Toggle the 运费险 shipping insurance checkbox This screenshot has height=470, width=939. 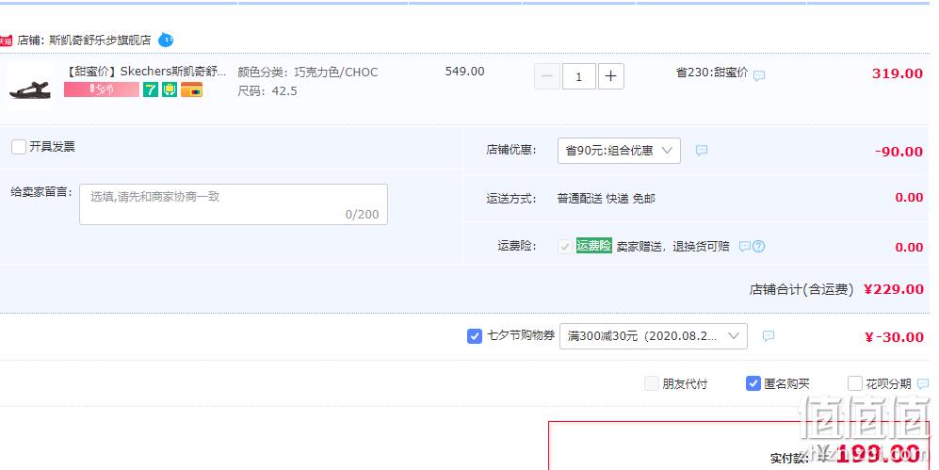565,246
